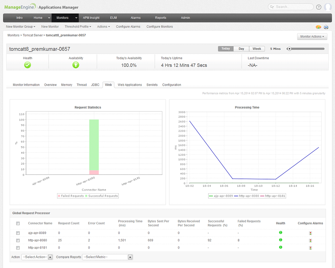The image size is (335, 268).
Task: Click health icon for ajp-apr-8089
Action: tap(281, 232)
